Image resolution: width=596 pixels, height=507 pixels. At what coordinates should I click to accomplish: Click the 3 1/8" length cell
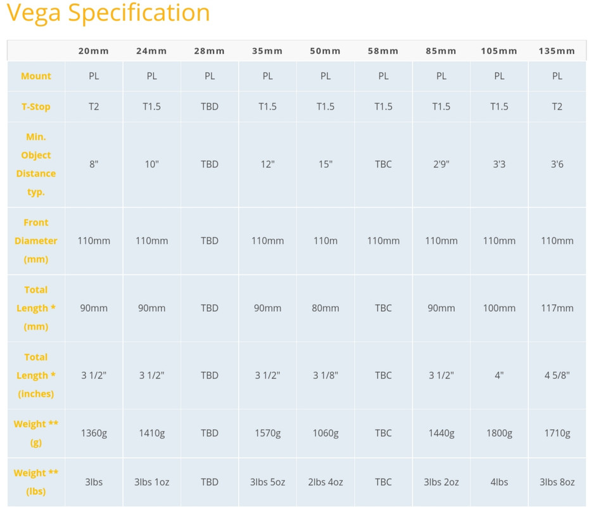click(326, 375)
